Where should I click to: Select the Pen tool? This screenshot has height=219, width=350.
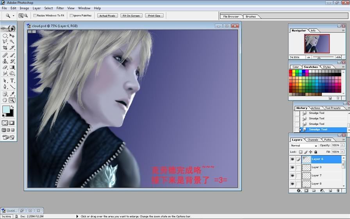(x=5, y=87)
